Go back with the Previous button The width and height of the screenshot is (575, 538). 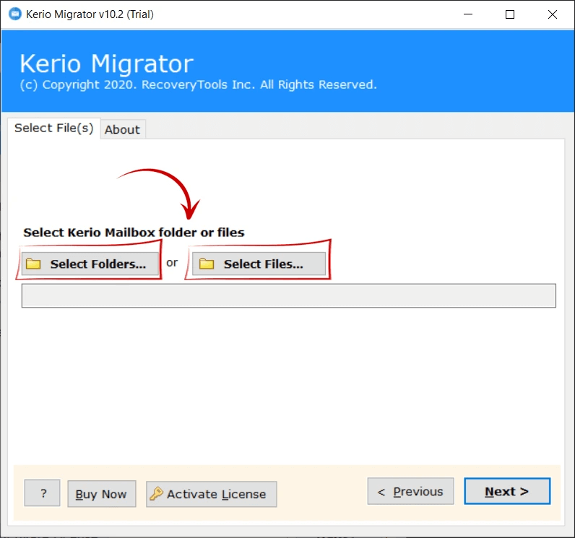411,491
